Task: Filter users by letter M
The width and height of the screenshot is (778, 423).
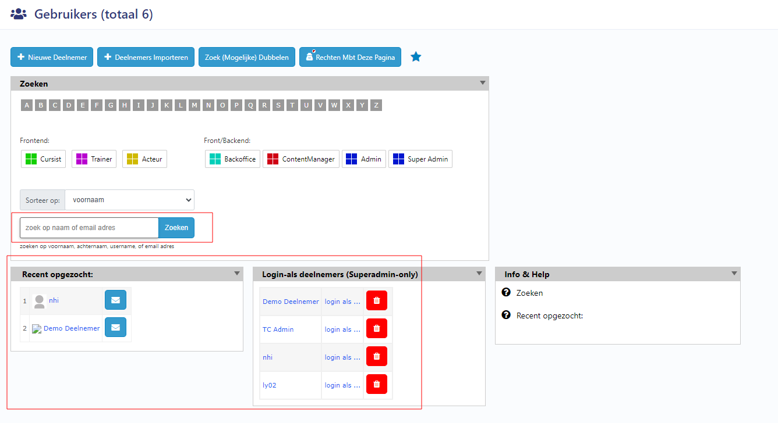Action: pyautogui.click(x=194, y=105)
